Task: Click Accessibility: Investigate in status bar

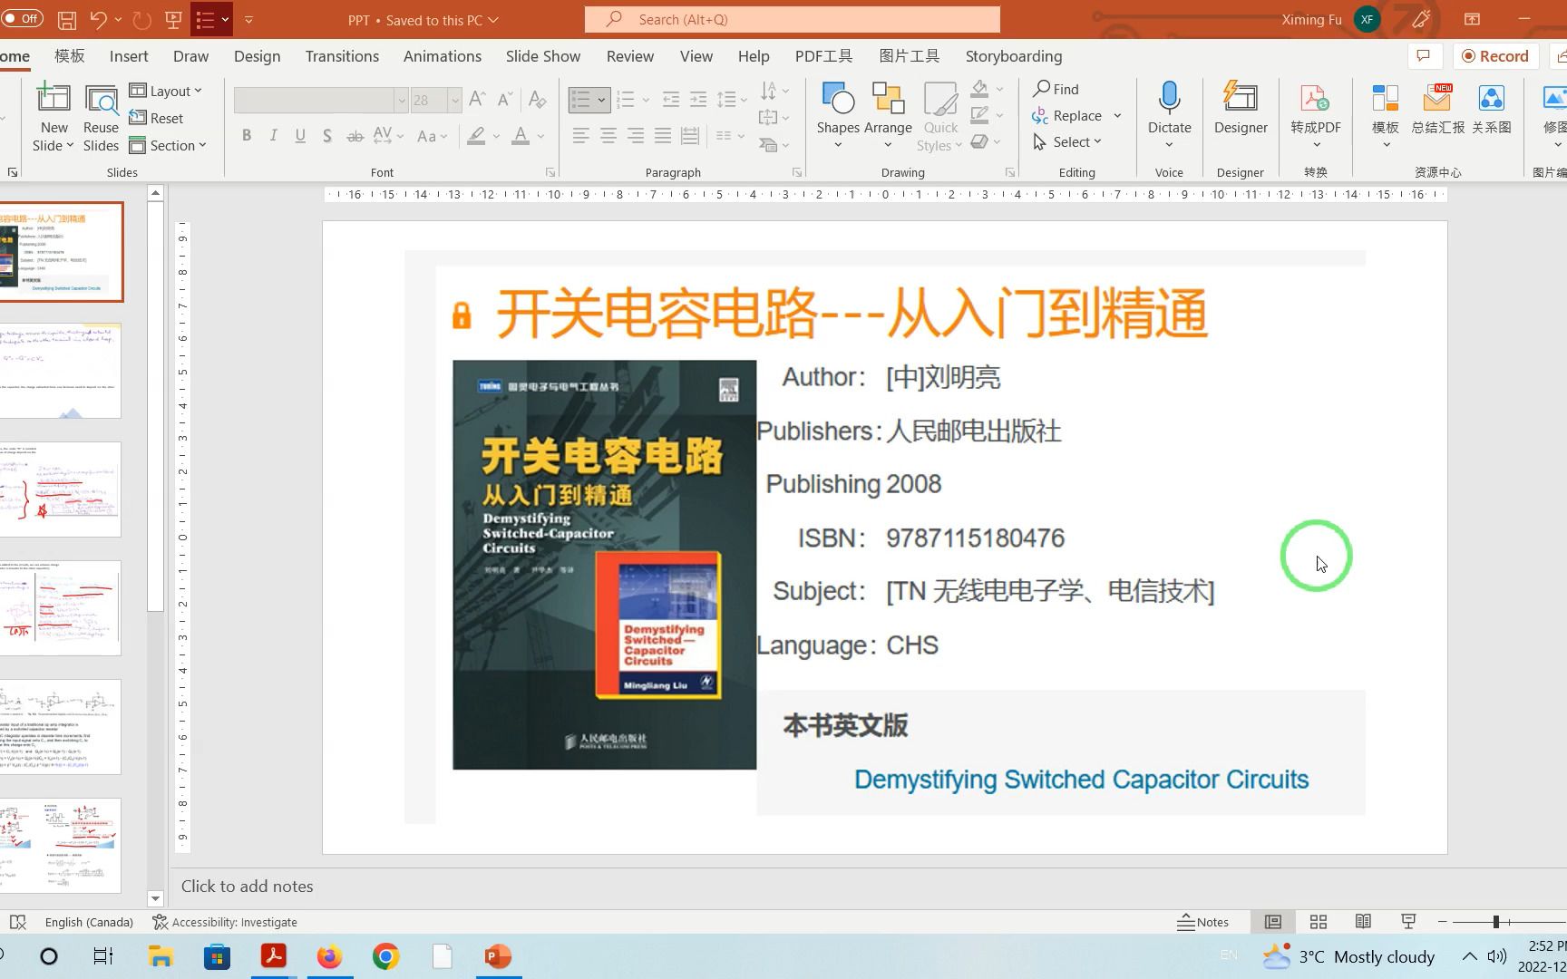Action: pyautogui.click(x=225, y=922)
